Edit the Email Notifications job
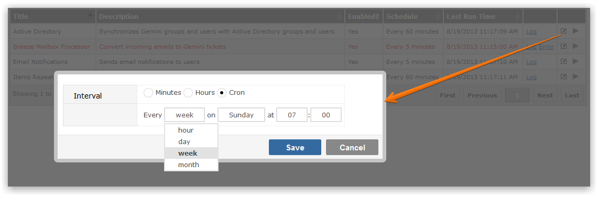The image size is (598, 197). click(564, 61)
